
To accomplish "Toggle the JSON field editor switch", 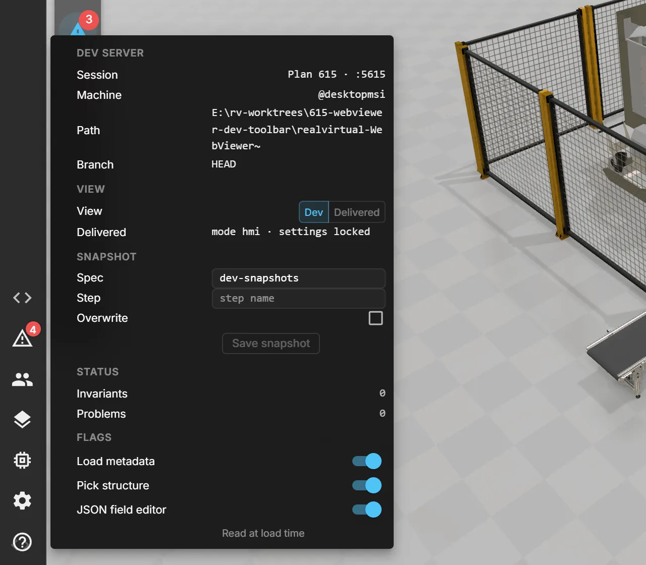I will [367, 510].
